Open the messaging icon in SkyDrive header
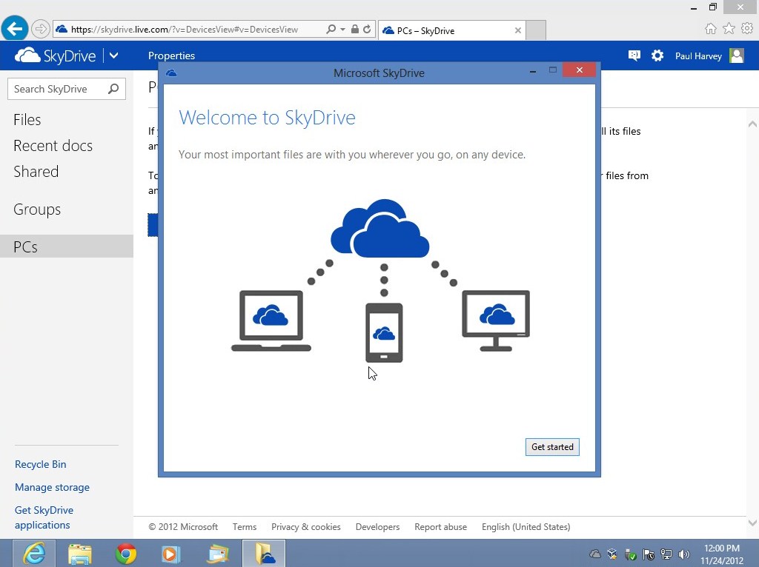This screenshot has height=567, width=759. click(x=634, y=56)
